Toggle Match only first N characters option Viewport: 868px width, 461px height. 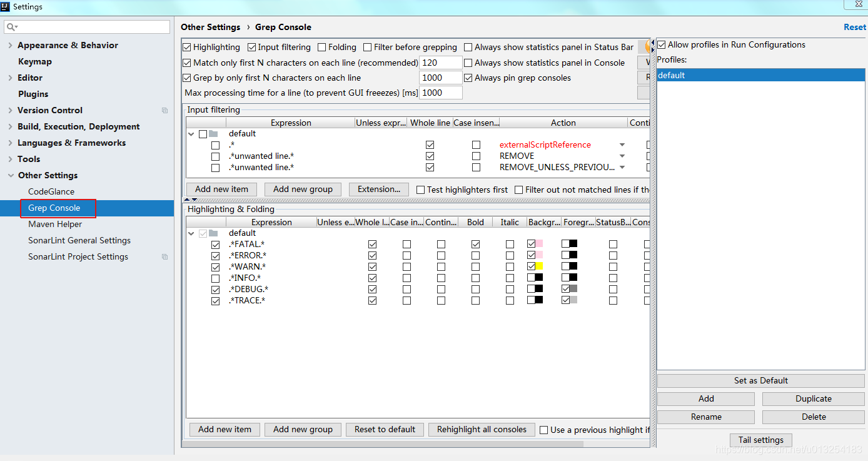187,63
